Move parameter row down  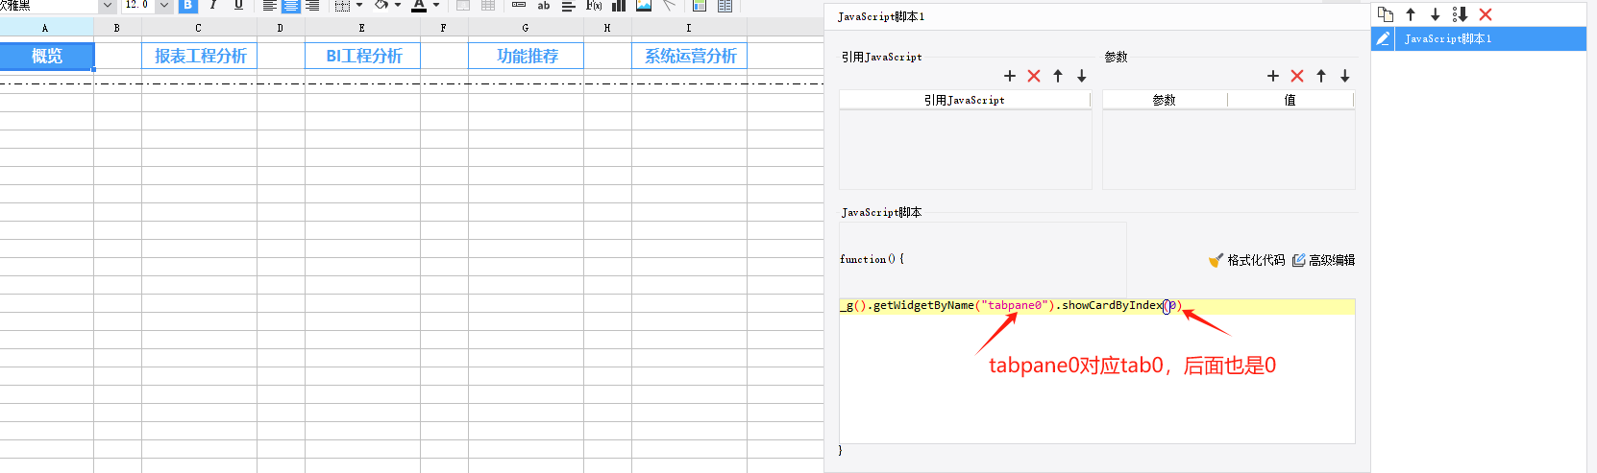[1345, 76]
